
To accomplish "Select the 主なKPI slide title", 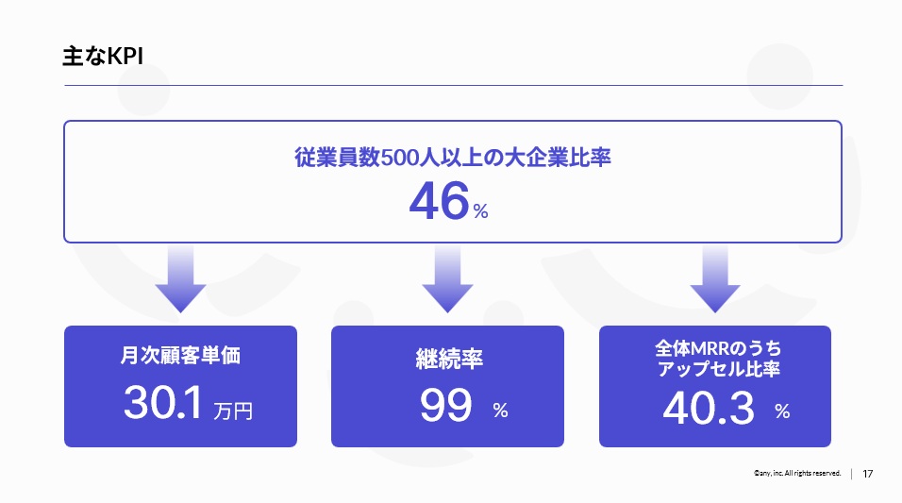I will [103, 57].
